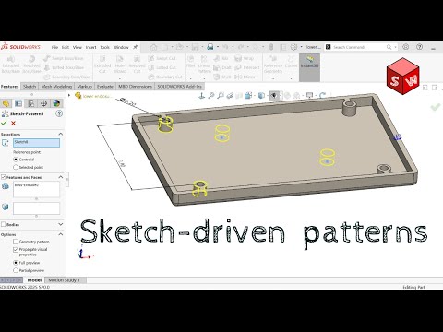This screenshot has height=332, width=443.
Task: Collapse the Selections section
Action: coord(61,134)
